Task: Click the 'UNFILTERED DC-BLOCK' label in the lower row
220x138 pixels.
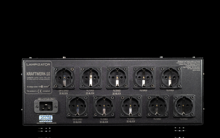Action: (77, 121)
